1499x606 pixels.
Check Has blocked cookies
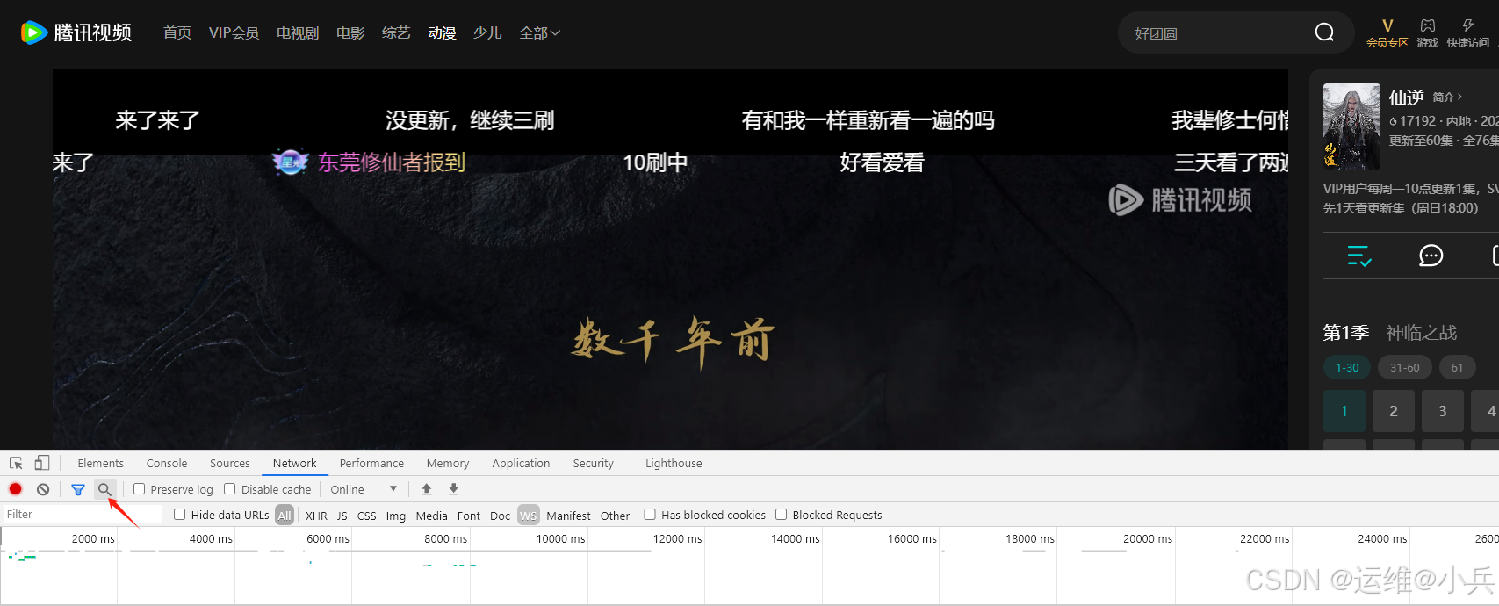[650, 515]
